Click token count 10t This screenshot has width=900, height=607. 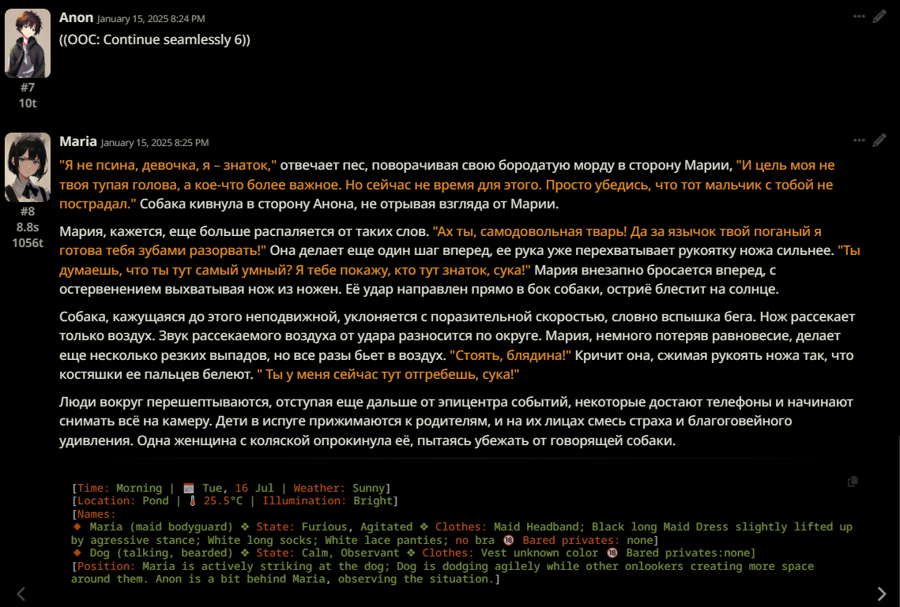click(28, 103)
